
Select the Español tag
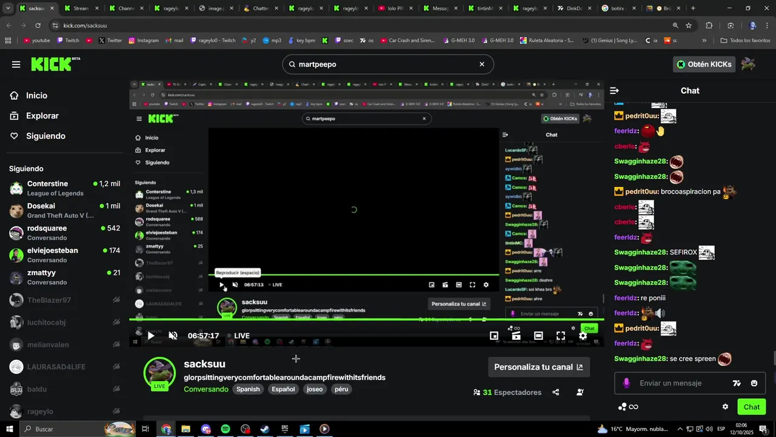coord(283,389)
